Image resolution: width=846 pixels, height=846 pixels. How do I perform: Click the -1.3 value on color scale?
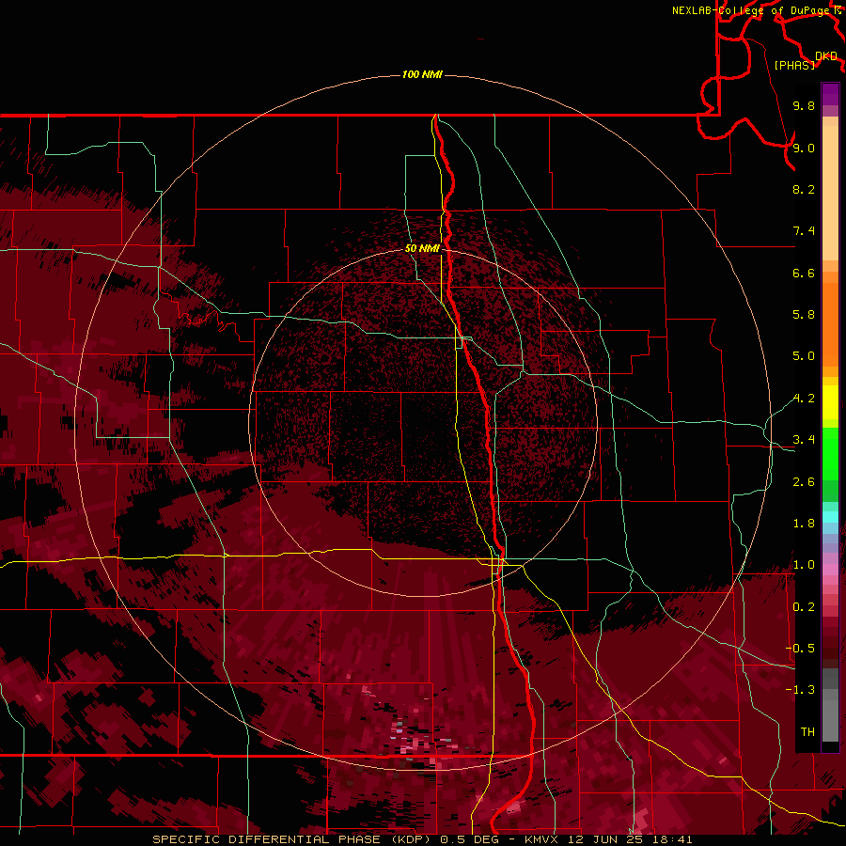coord(800,690)
